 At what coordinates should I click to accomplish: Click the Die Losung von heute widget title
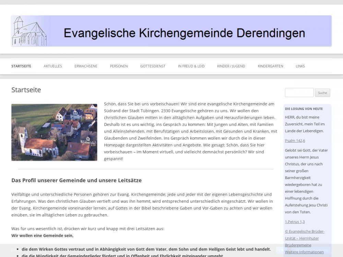point(304,109)
